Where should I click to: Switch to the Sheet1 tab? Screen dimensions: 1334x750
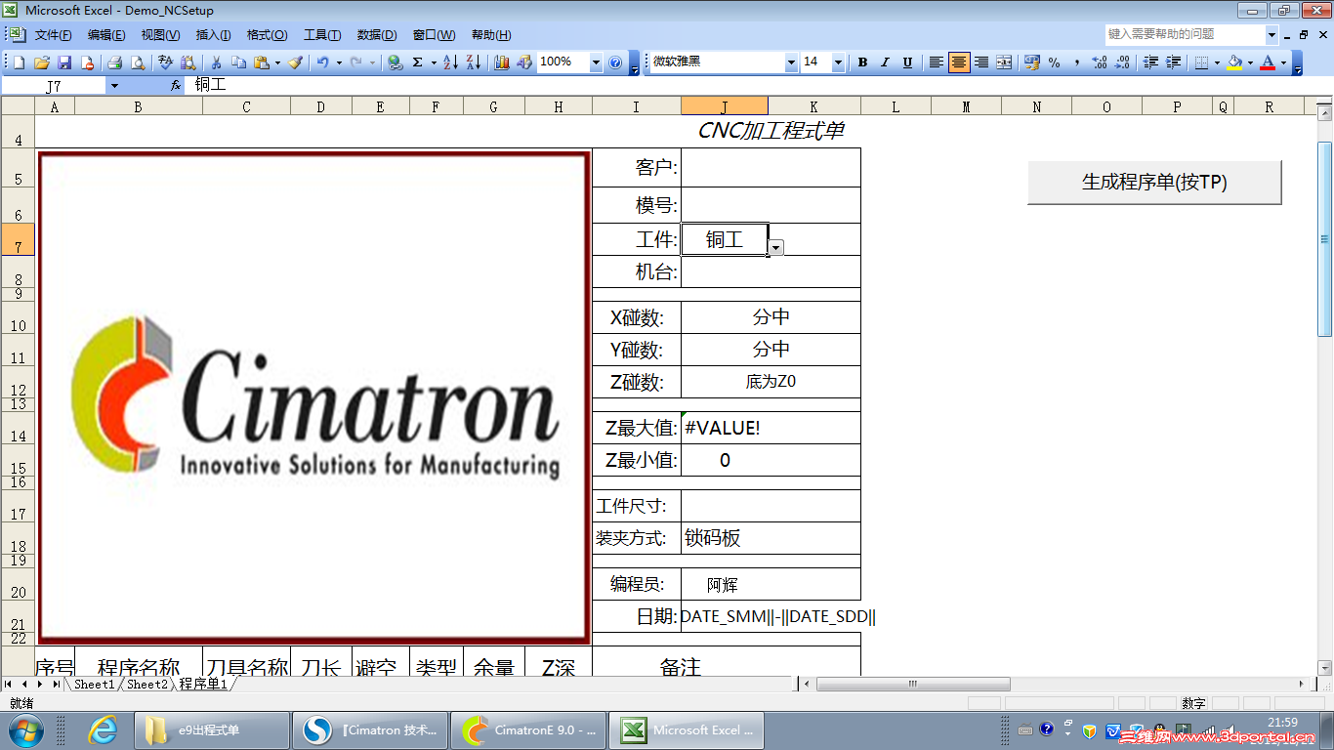coord(94,685)
